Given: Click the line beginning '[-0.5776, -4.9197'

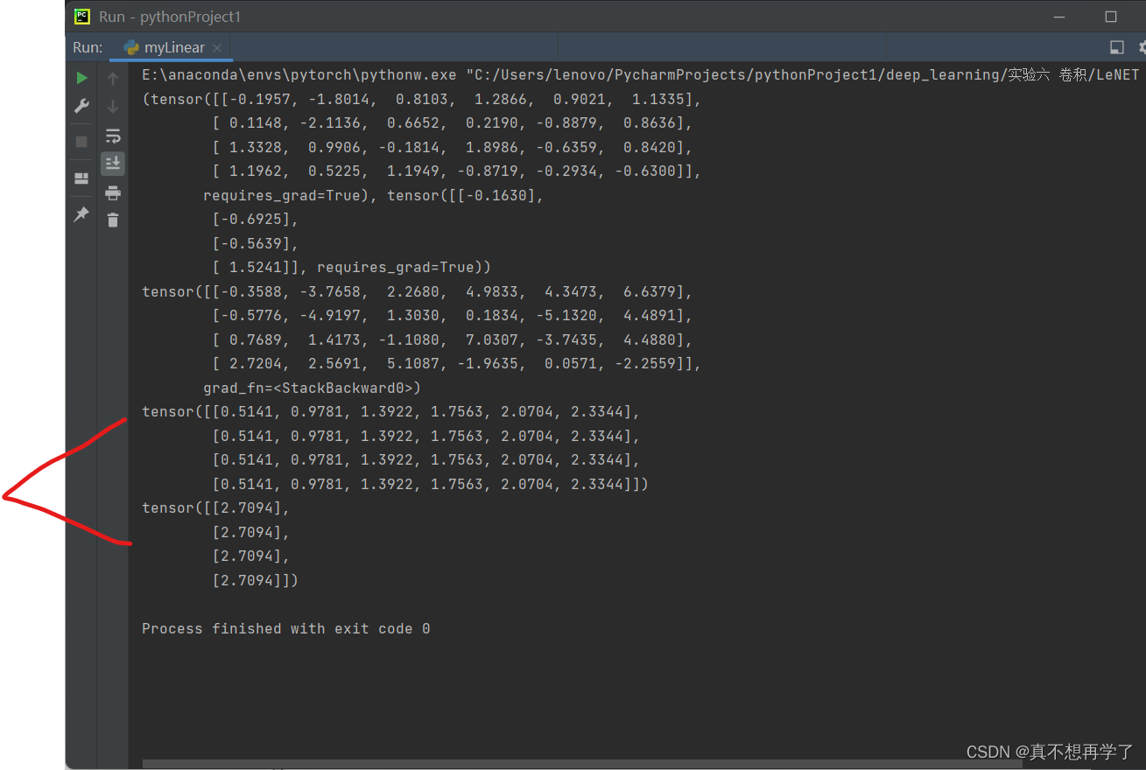Looking at the screenshot, I should (453, 315).
